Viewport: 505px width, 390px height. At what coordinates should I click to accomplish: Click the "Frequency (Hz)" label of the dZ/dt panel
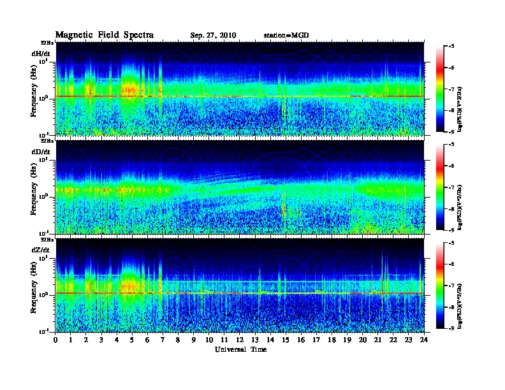point(34,287)
